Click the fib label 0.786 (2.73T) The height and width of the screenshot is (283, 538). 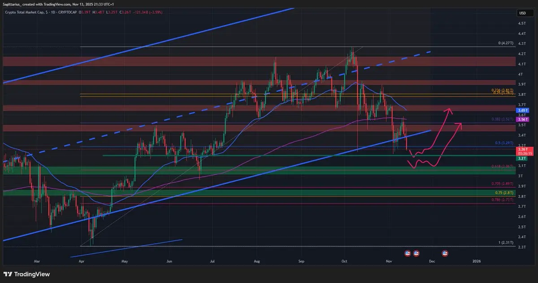pos(502,200)
